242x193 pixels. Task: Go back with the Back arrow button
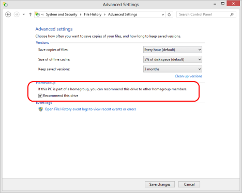click(8, 14)
